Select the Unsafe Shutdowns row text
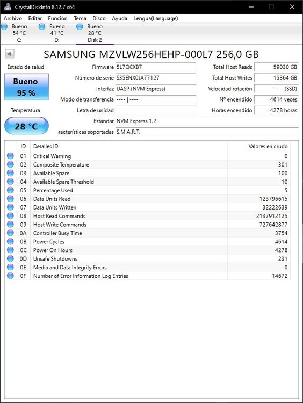The height and width of the screenshot is (403, 303). pos(55,258)
